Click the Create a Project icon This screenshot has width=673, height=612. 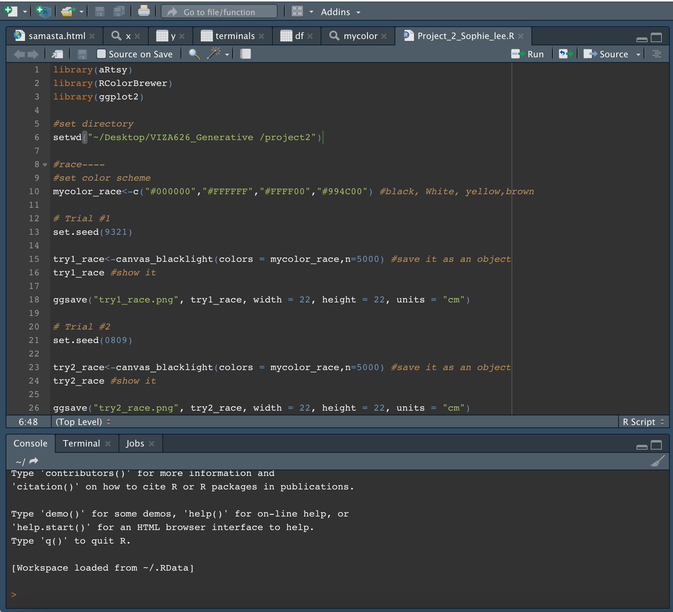click(x=43, y=11)
